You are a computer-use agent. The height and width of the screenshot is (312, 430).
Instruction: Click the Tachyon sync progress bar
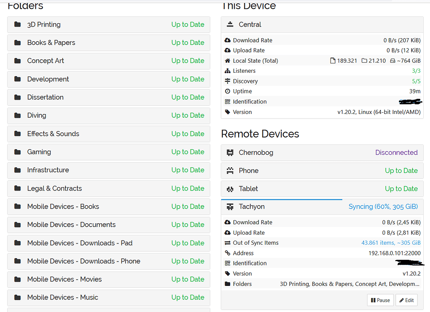281,199
